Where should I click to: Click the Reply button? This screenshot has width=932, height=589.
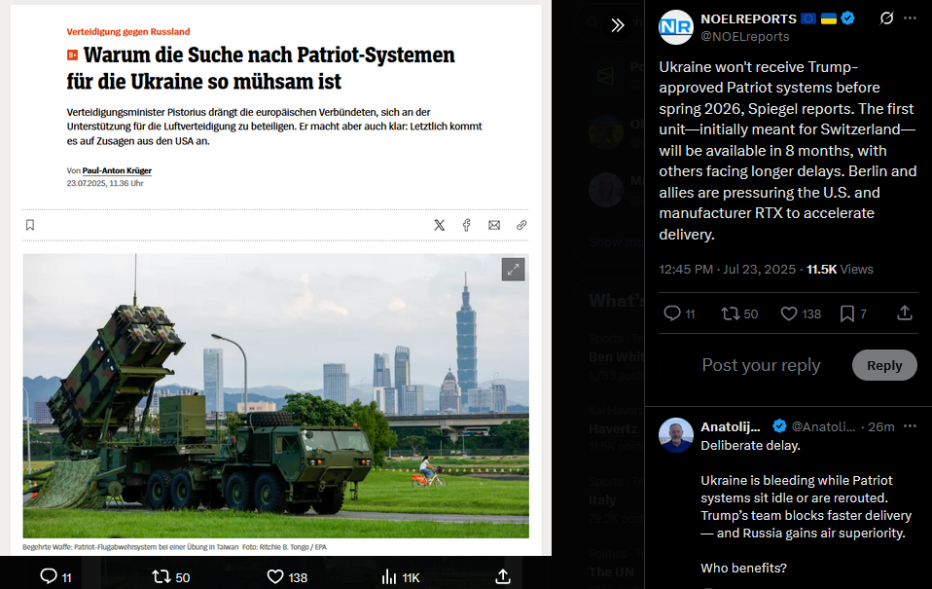(x=884, y=365)
